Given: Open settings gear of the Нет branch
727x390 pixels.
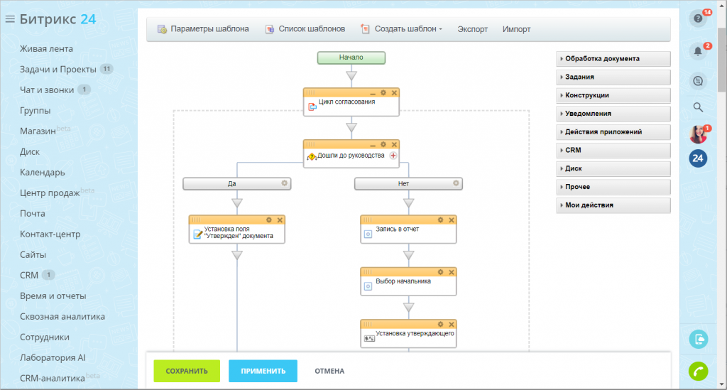Looking at the screenshot, I should 456,184.
